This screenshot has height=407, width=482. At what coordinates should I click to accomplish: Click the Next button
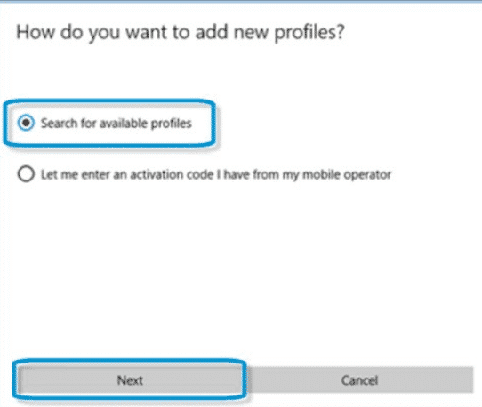tap(130, 380)
